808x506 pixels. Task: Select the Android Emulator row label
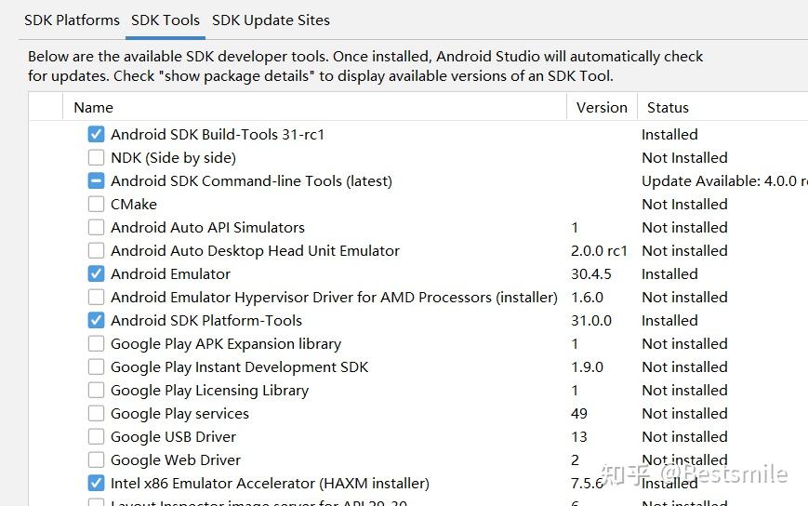170,273
